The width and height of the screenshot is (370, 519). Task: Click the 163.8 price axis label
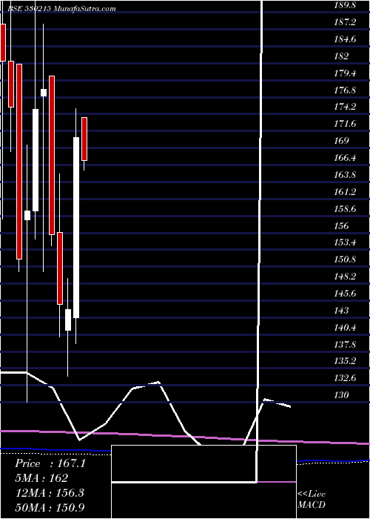(345, 175)
